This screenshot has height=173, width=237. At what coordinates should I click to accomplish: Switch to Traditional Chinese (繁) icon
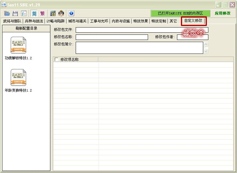43,13
